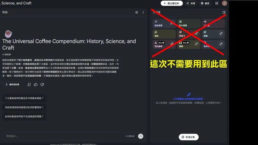Click the 對話 panel header label
The height and width of the screenshot is (145, 258).
5,12
